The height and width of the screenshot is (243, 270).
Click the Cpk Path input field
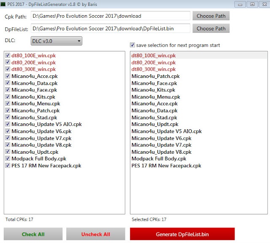coord(111,16)
